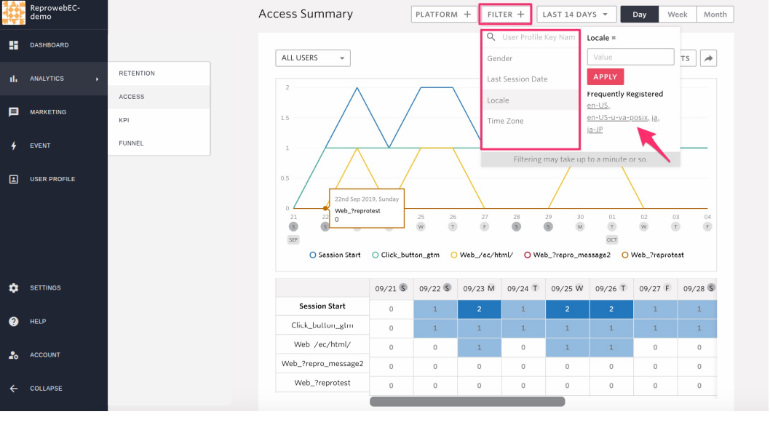Viewport: 770px width, 433px height.
Task: Switch to Week view
Action: 677,15
